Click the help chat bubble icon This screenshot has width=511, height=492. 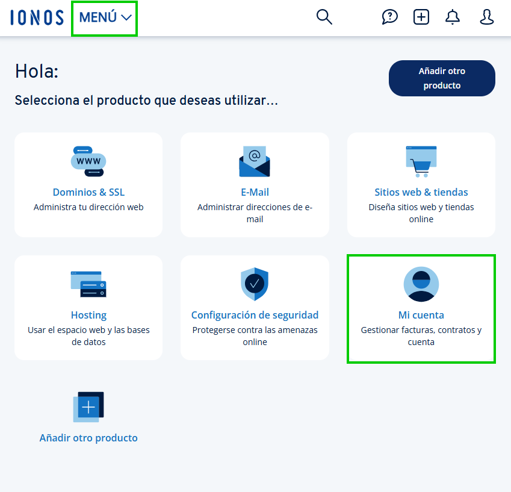[x=389, y=17]
